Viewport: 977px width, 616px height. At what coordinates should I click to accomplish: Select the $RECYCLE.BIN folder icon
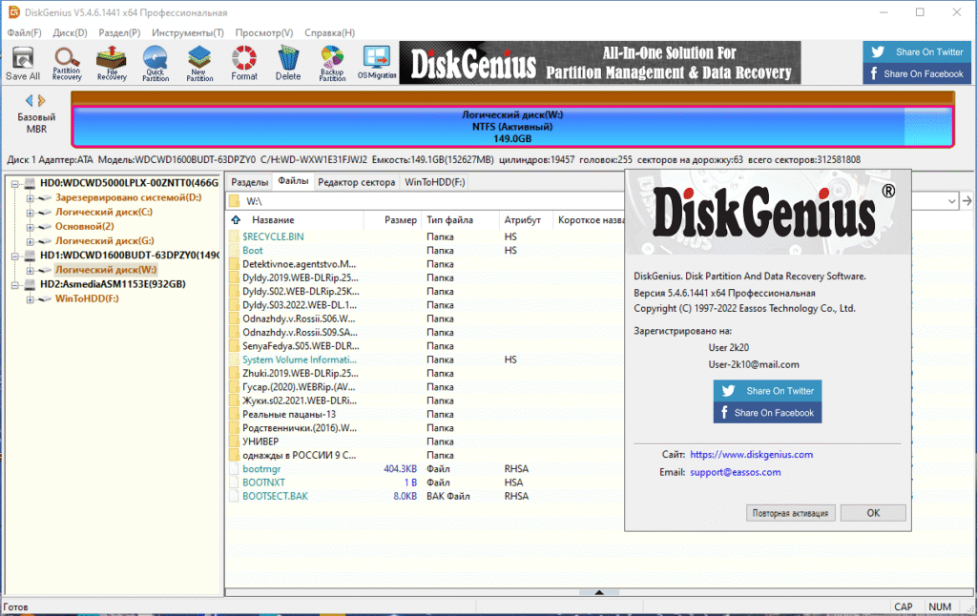(x=234, y=236)
